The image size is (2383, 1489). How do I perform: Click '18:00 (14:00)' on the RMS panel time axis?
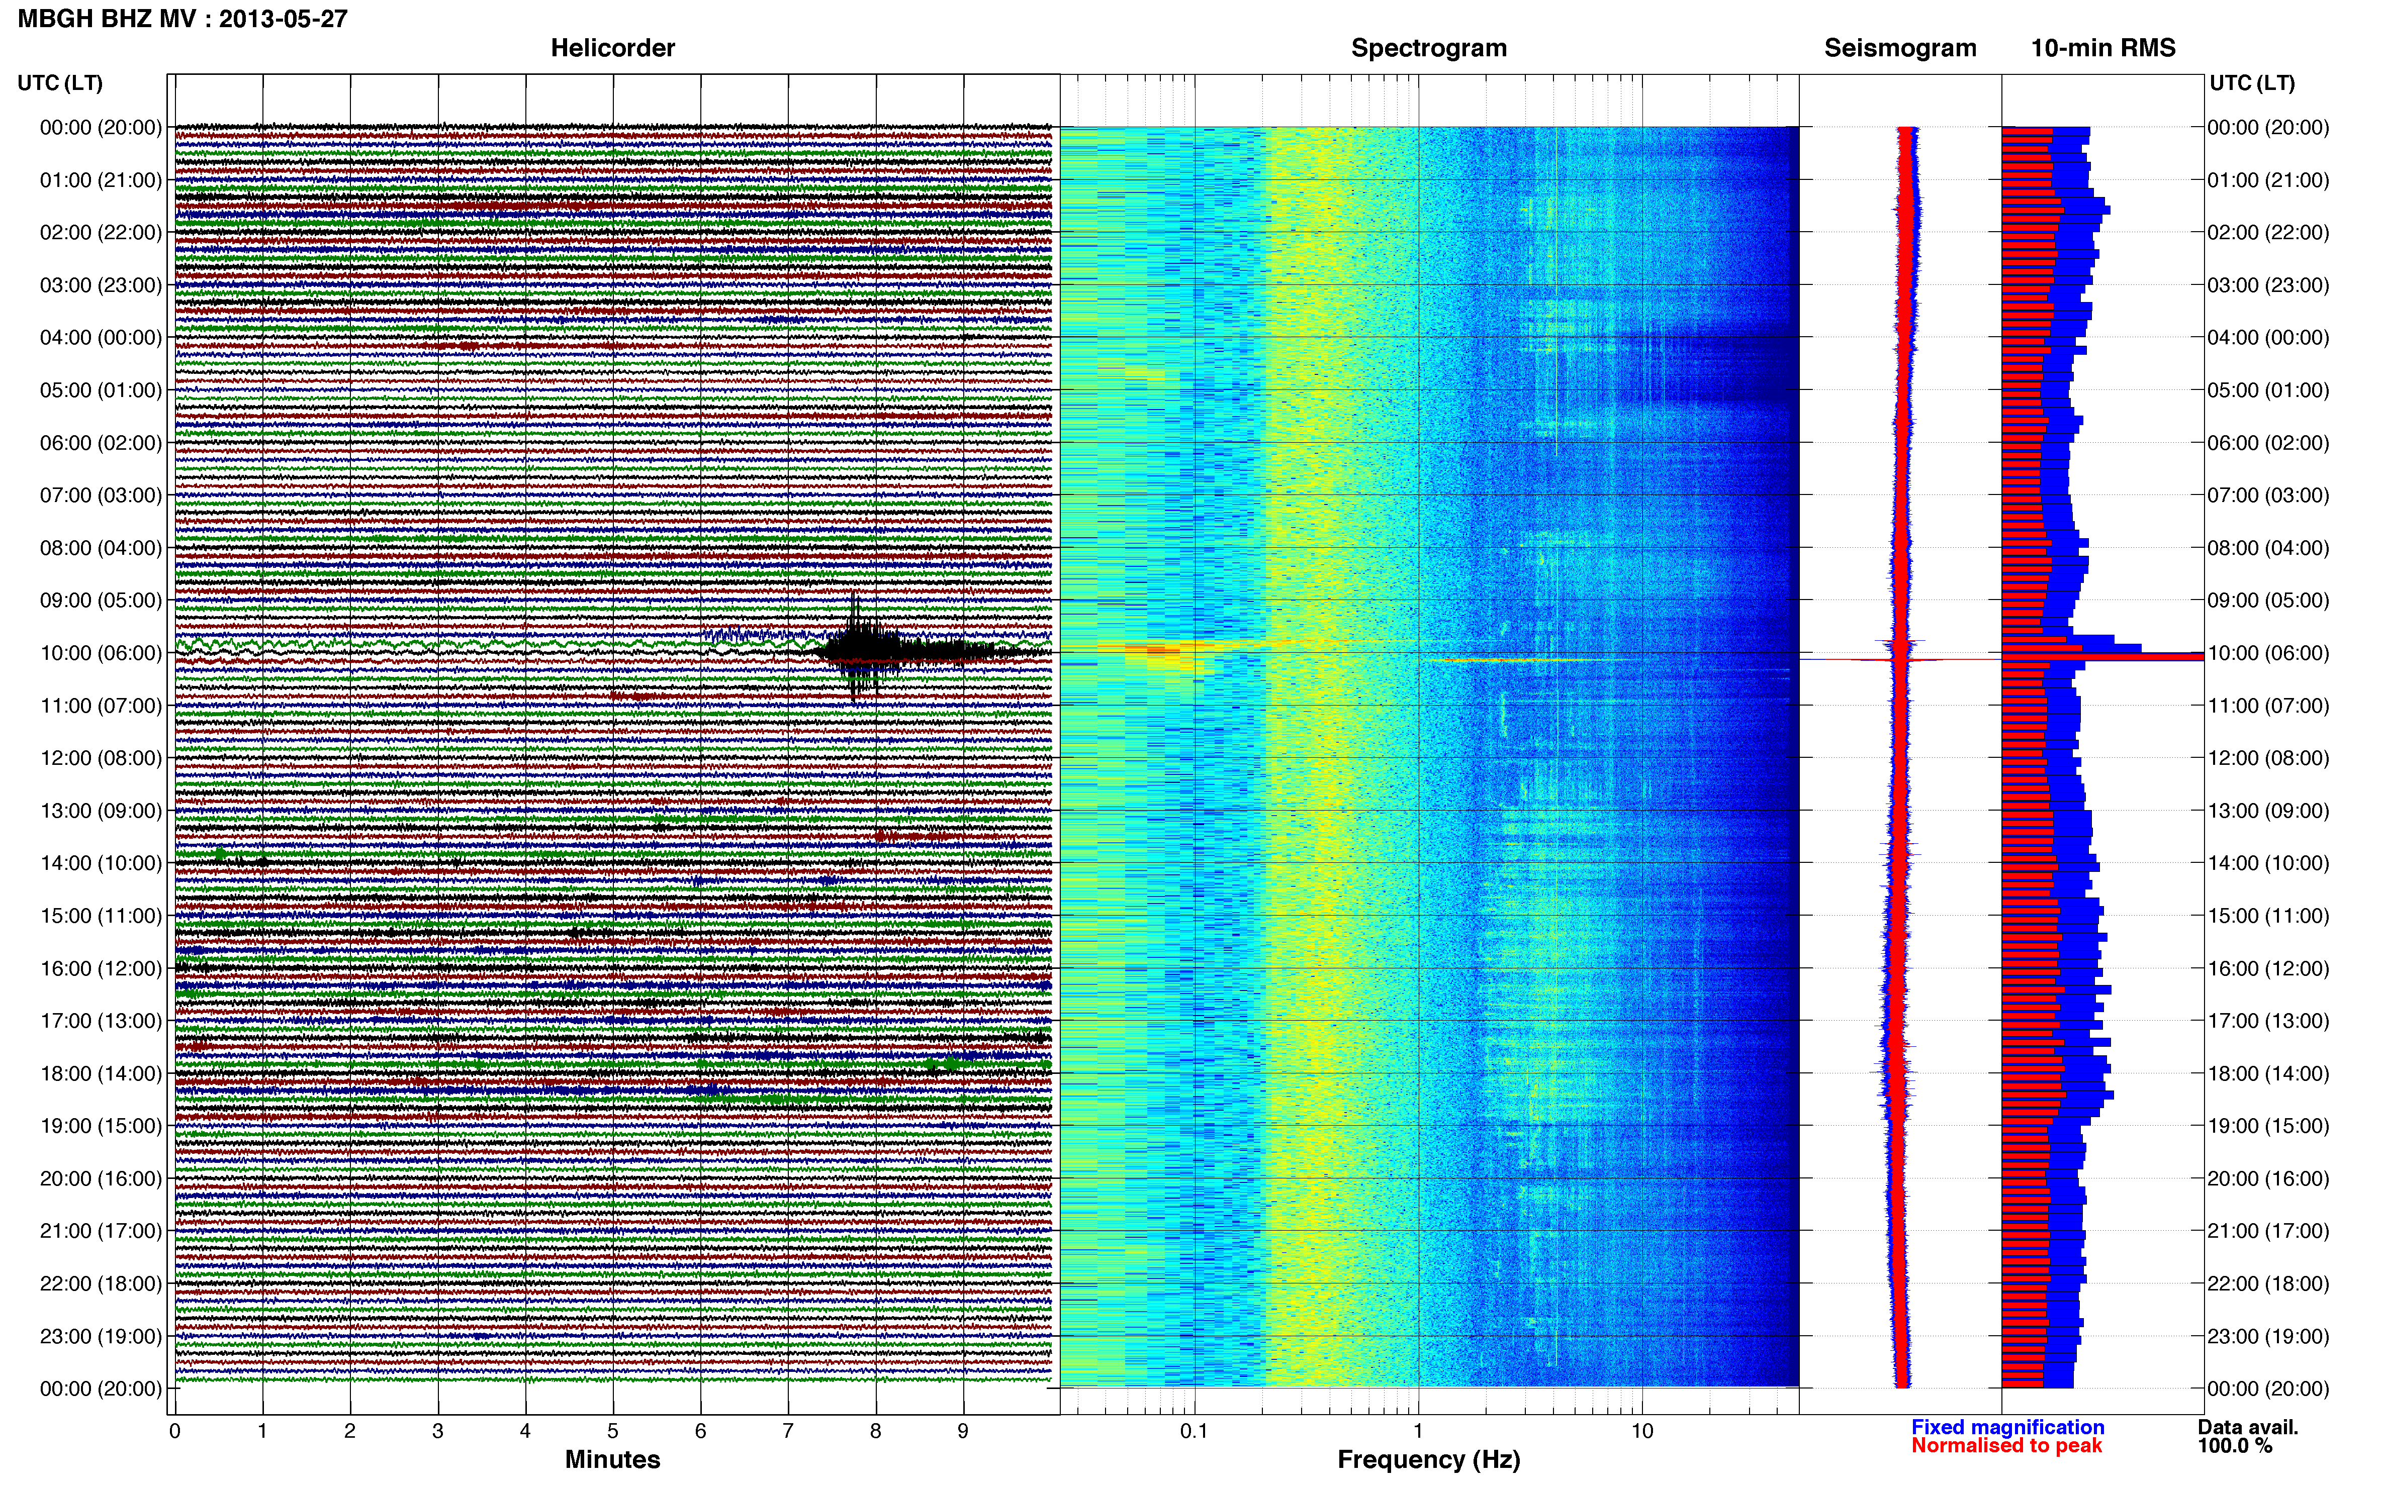[x=2269, y=1073]
